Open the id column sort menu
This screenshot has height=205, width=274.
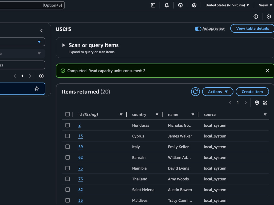(121, 115)
